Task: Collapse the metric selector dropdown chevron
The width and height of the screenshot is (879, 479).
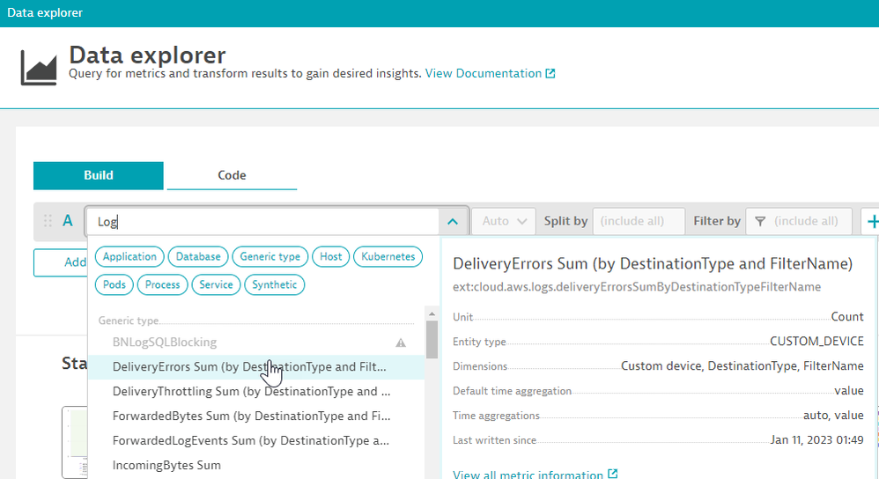Action: (x=452, y=222)
